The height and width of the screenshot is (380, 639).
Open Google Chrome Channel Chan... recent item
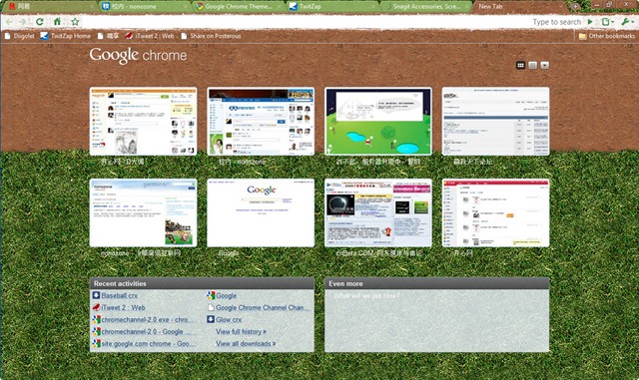[x=263, y=307]
